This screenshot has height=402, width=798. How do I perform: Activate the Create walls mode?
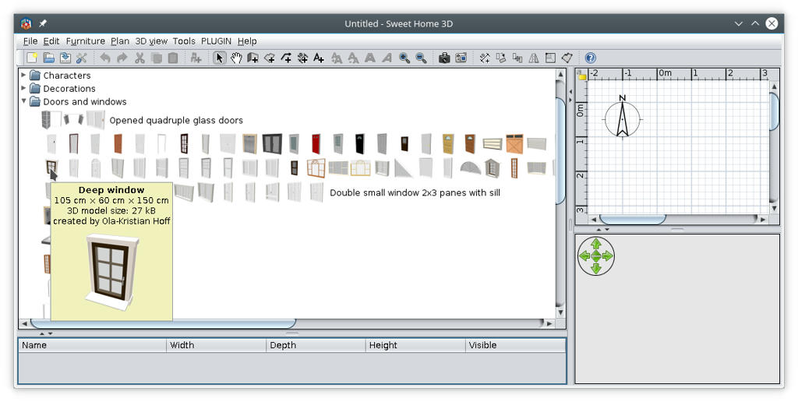(x=253, y=58)
